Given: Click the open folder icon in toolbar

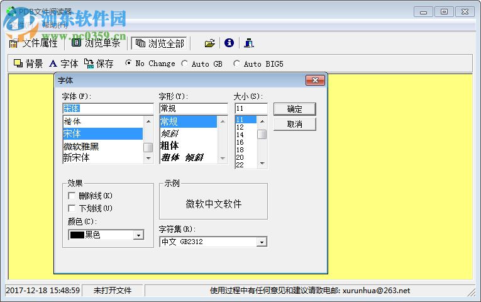Looking at the screenshot, I should [x=210, y=43].
